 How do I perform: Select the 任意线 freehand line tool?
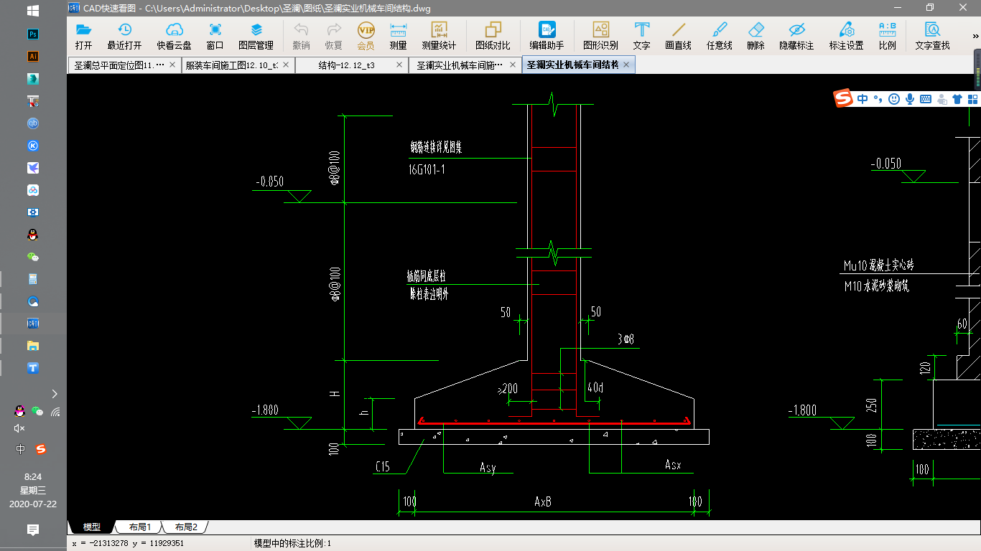[x=719, y=36]
